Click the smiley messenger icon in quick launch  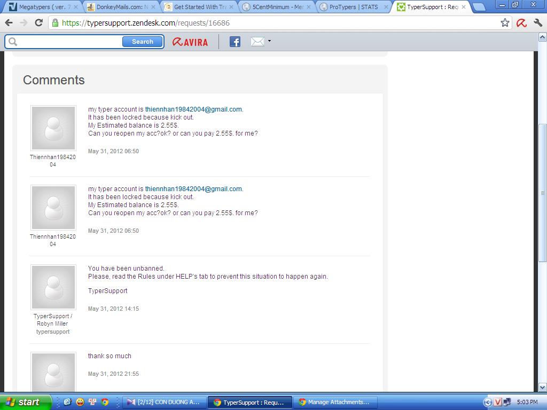click(x=80, y=403)
